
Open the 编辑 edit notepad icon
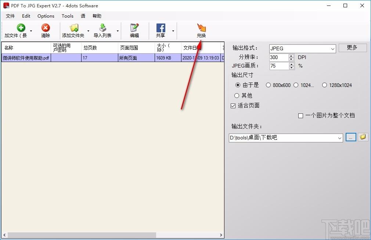click(x=134, y=28)
